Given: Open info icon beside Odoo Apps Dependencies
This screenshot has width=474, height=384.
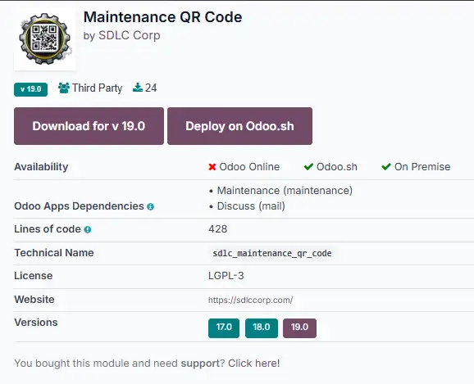Looking at the screenshot, I should click(150, 206).
